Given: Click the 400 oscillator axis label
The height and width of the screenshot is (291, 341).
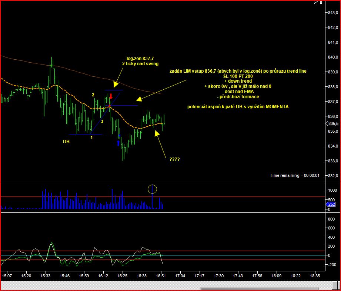Looking at the screenshot, I should (331, 237).
